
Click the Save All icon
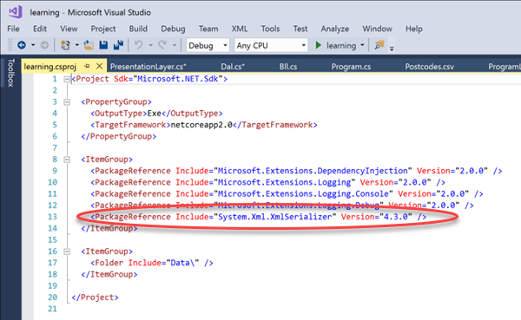pos(118,45)
